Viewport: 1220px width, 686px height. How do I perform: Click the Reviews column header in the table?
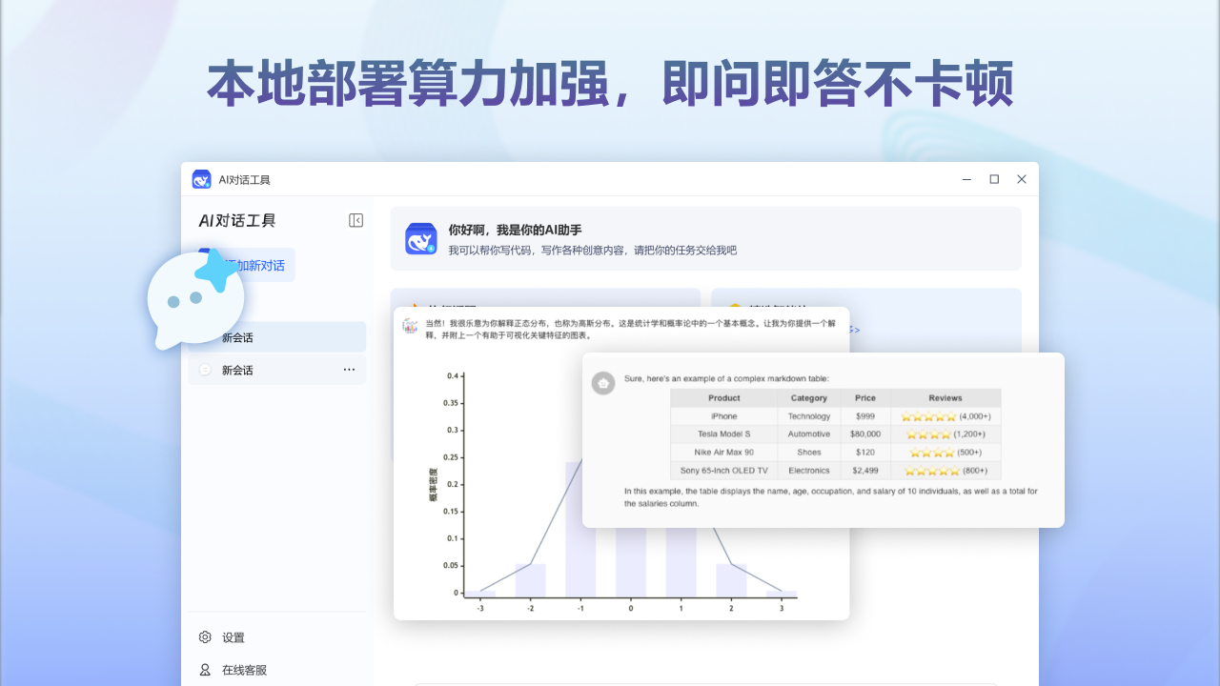(945, 397)
